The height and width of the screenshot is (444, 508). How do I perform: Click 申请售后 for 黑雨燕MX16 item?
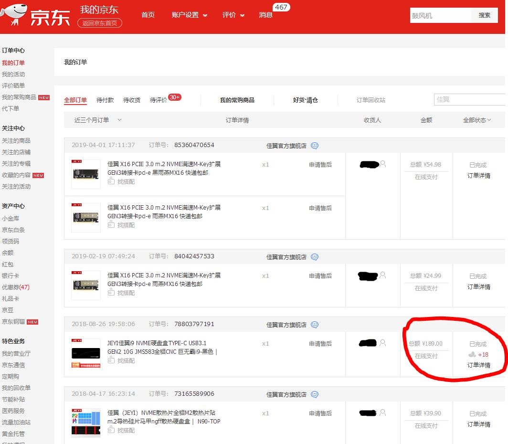pos(320,165)
